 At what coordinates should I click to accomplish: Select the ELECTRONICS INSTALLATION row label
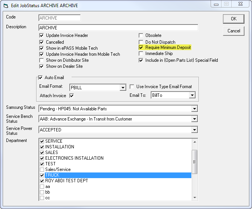75,158
